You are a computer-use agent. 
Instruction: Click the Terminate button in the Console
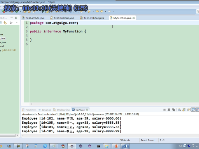164,110
